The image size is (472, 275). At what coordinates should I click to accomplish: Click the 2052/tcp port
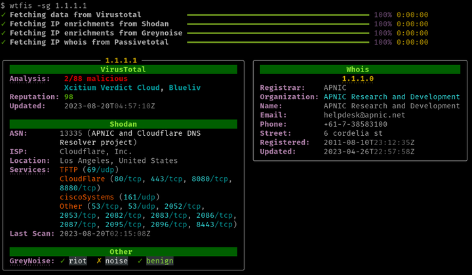coord(182,206)
